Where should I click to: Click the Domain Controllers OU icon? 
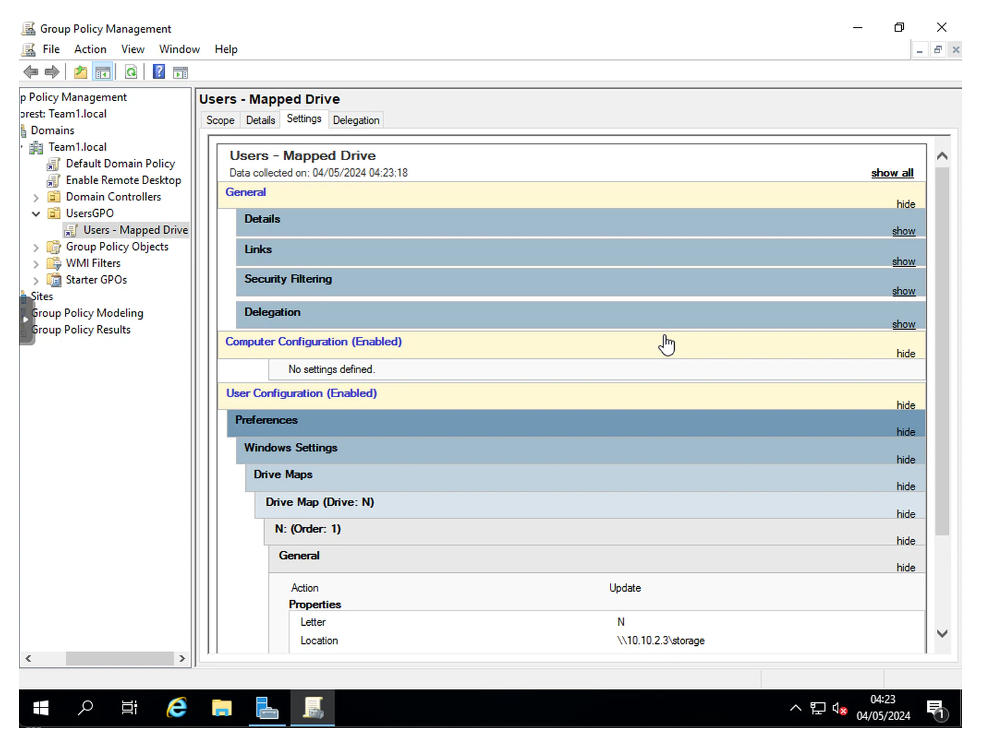tap(55, 197)
